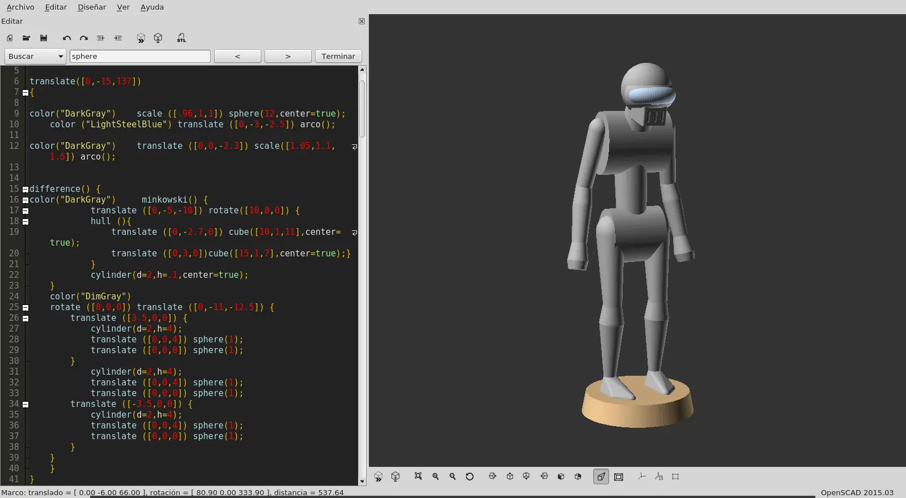Screen dimensions: 906x498
Task: Zoom out of the 3D view
Action: click(x=453, y=476)
